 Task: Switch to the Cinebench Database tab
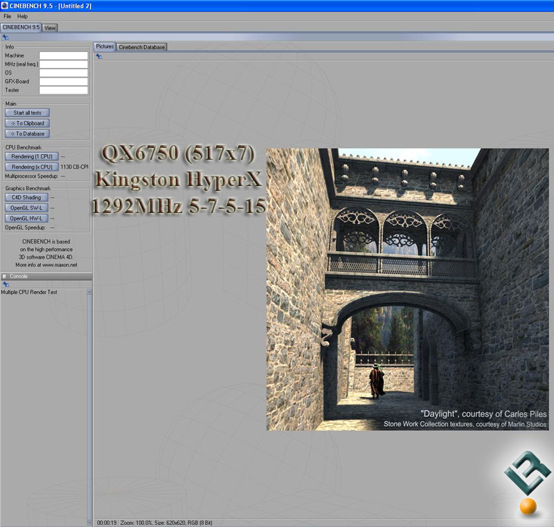click(142, 47)
